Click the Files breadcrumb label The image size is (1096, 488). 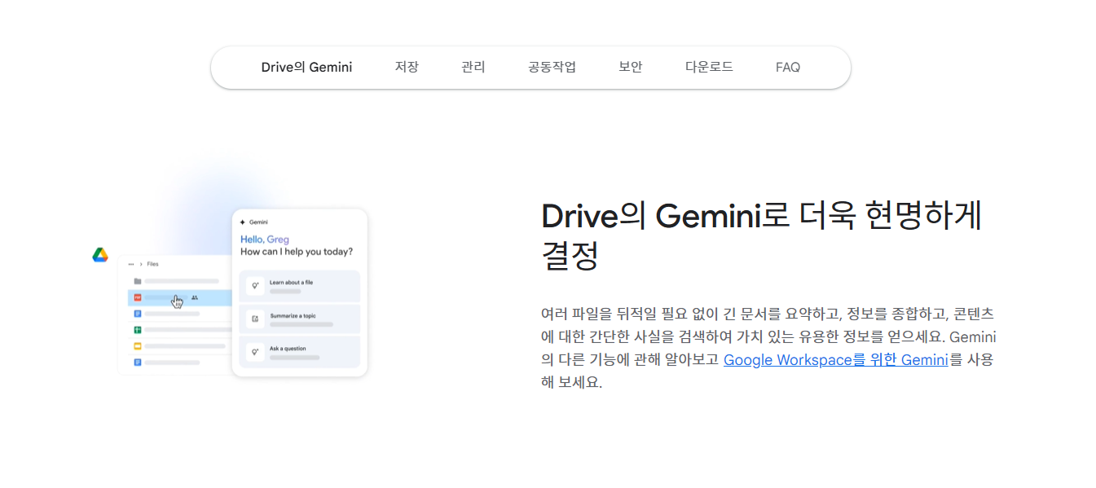(153, 264)
